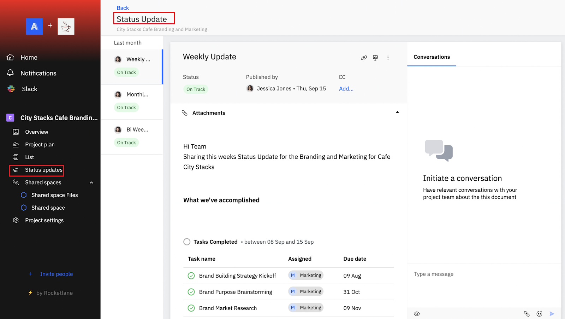Select the Weekly status update entry
This screenshot has height=319, width=565.
(x=132, y=66)
